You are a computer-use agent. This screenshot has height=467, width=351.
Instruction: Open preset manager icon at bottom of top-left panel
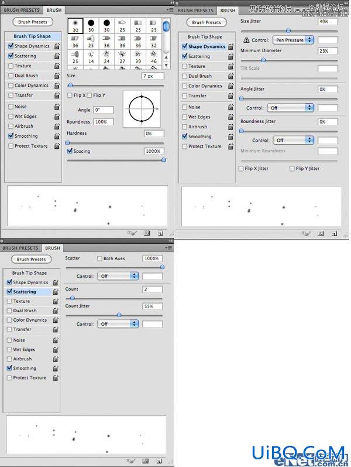coord(147,233)
